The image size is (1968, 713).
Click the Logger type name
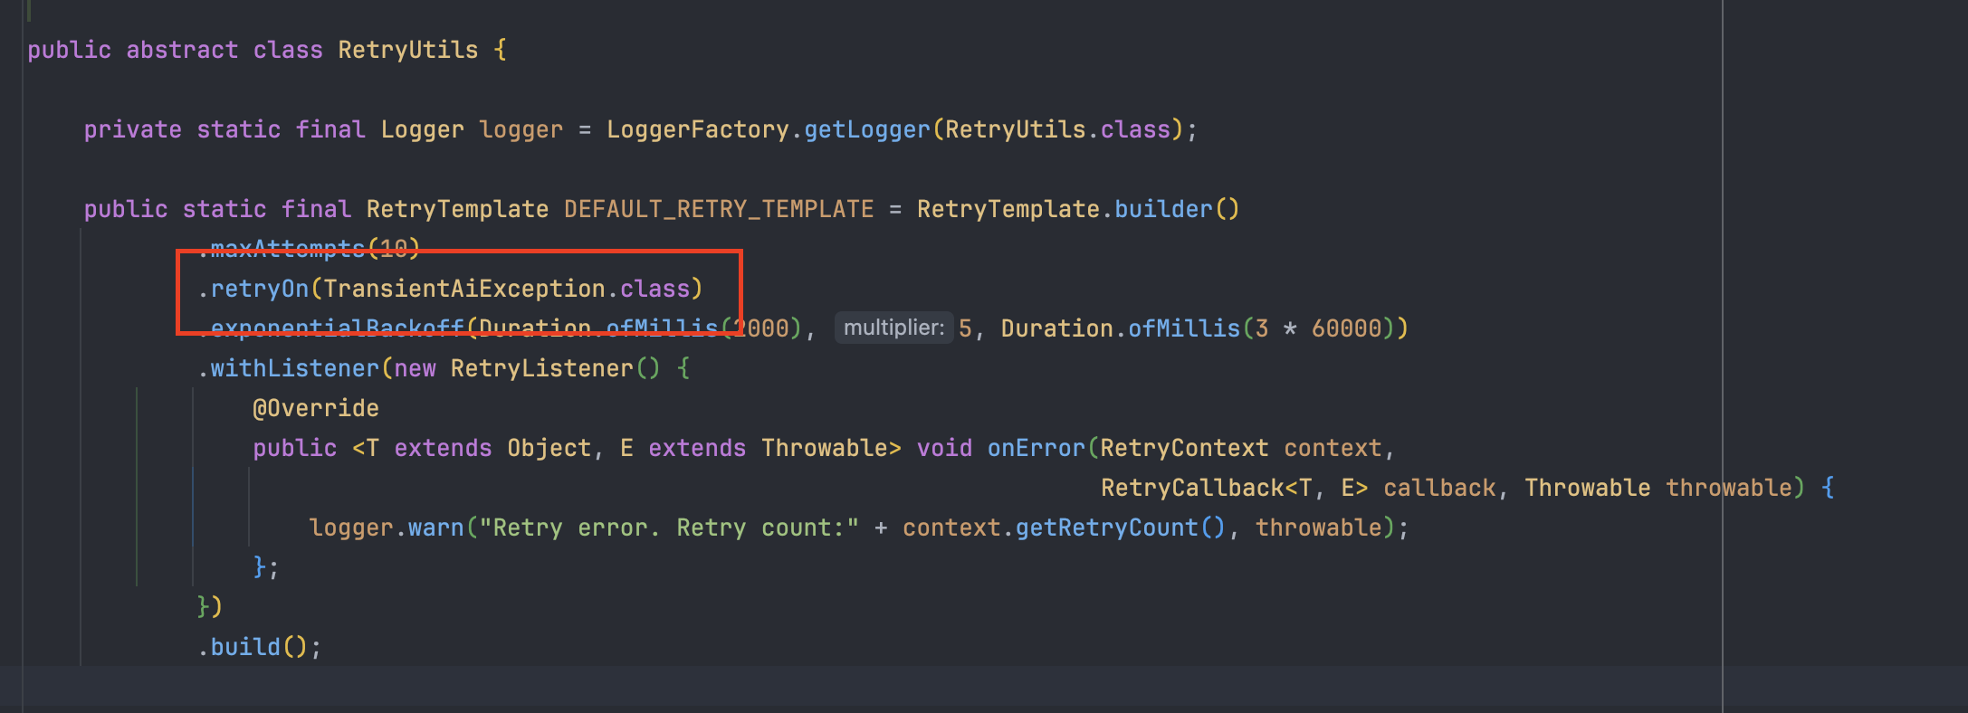click(422, 129)
